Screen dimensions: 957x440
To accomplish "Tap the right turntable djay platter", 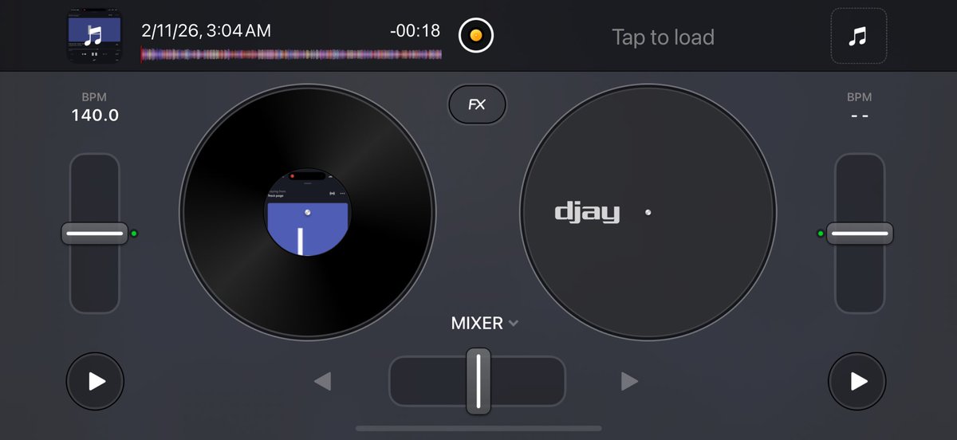I will [x=648, y=212].
